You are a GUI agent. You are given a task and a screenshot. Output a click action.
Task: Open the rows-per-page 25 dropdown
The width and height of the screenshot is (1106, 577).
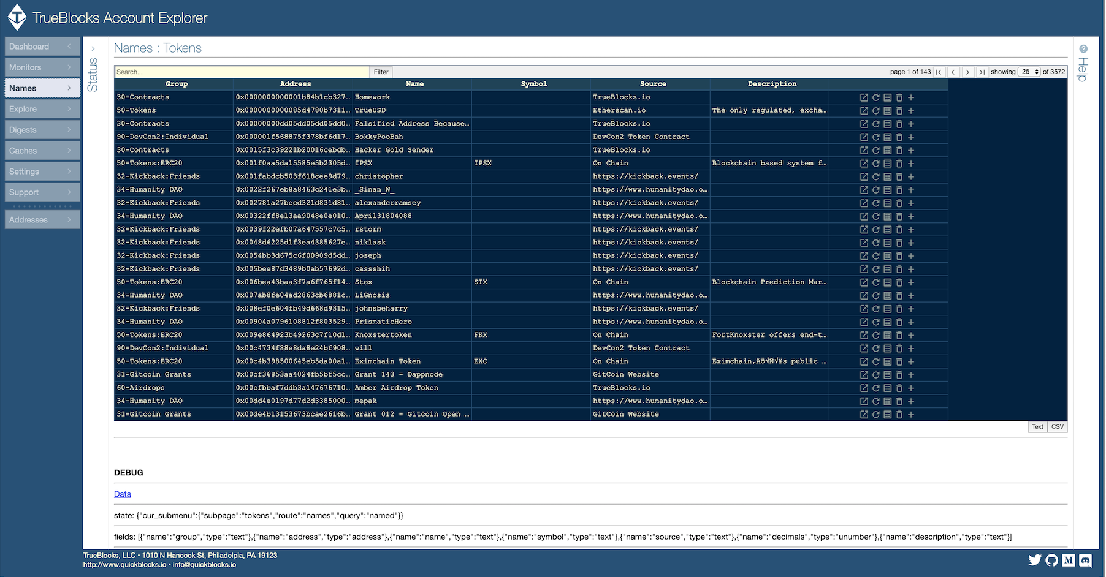click(x=1029, y=72)
